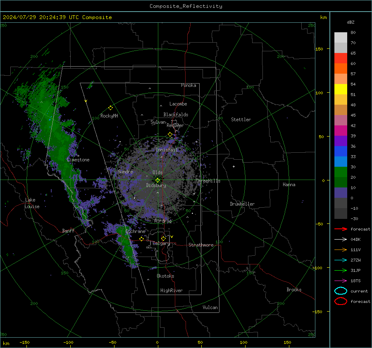
Task: Click the -100 tick on right axis
Action: 317,268
